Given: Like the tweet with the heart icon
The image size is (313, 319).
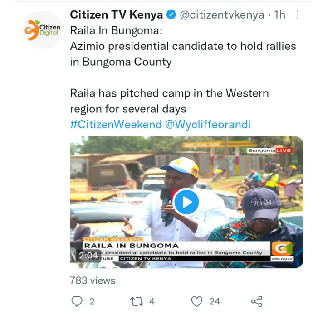Looking at the screenshot, I should [x=197, y=301].
